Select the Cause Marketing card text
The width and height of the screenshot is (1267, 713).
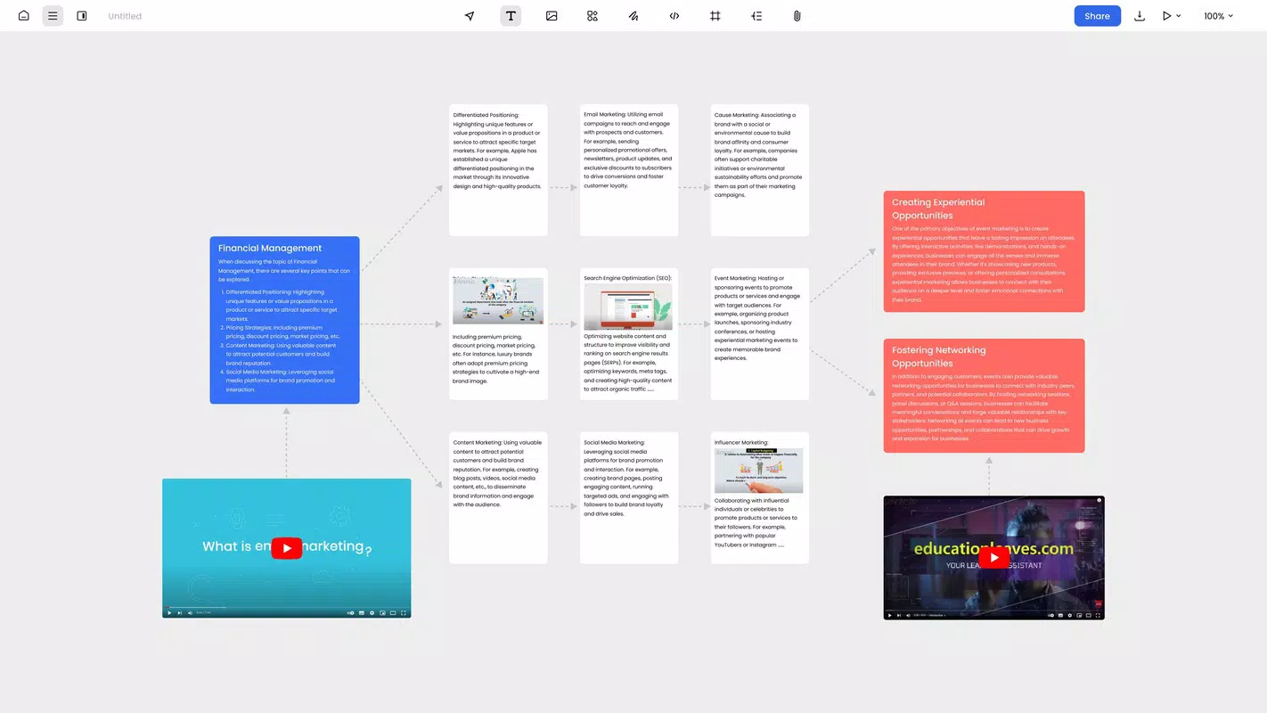click(x=758, y=155)
